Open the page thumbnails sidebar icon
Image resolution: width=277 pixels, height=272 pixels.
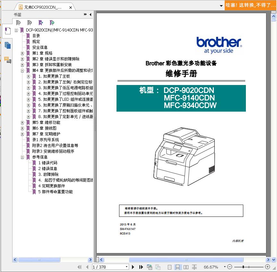[x=8, y=45]
